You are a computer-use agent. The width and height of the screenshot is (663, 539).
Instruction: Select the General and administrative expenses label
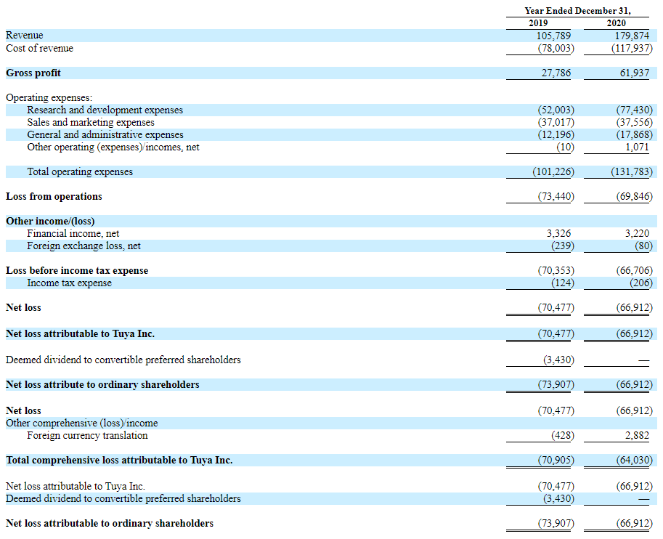105,134
